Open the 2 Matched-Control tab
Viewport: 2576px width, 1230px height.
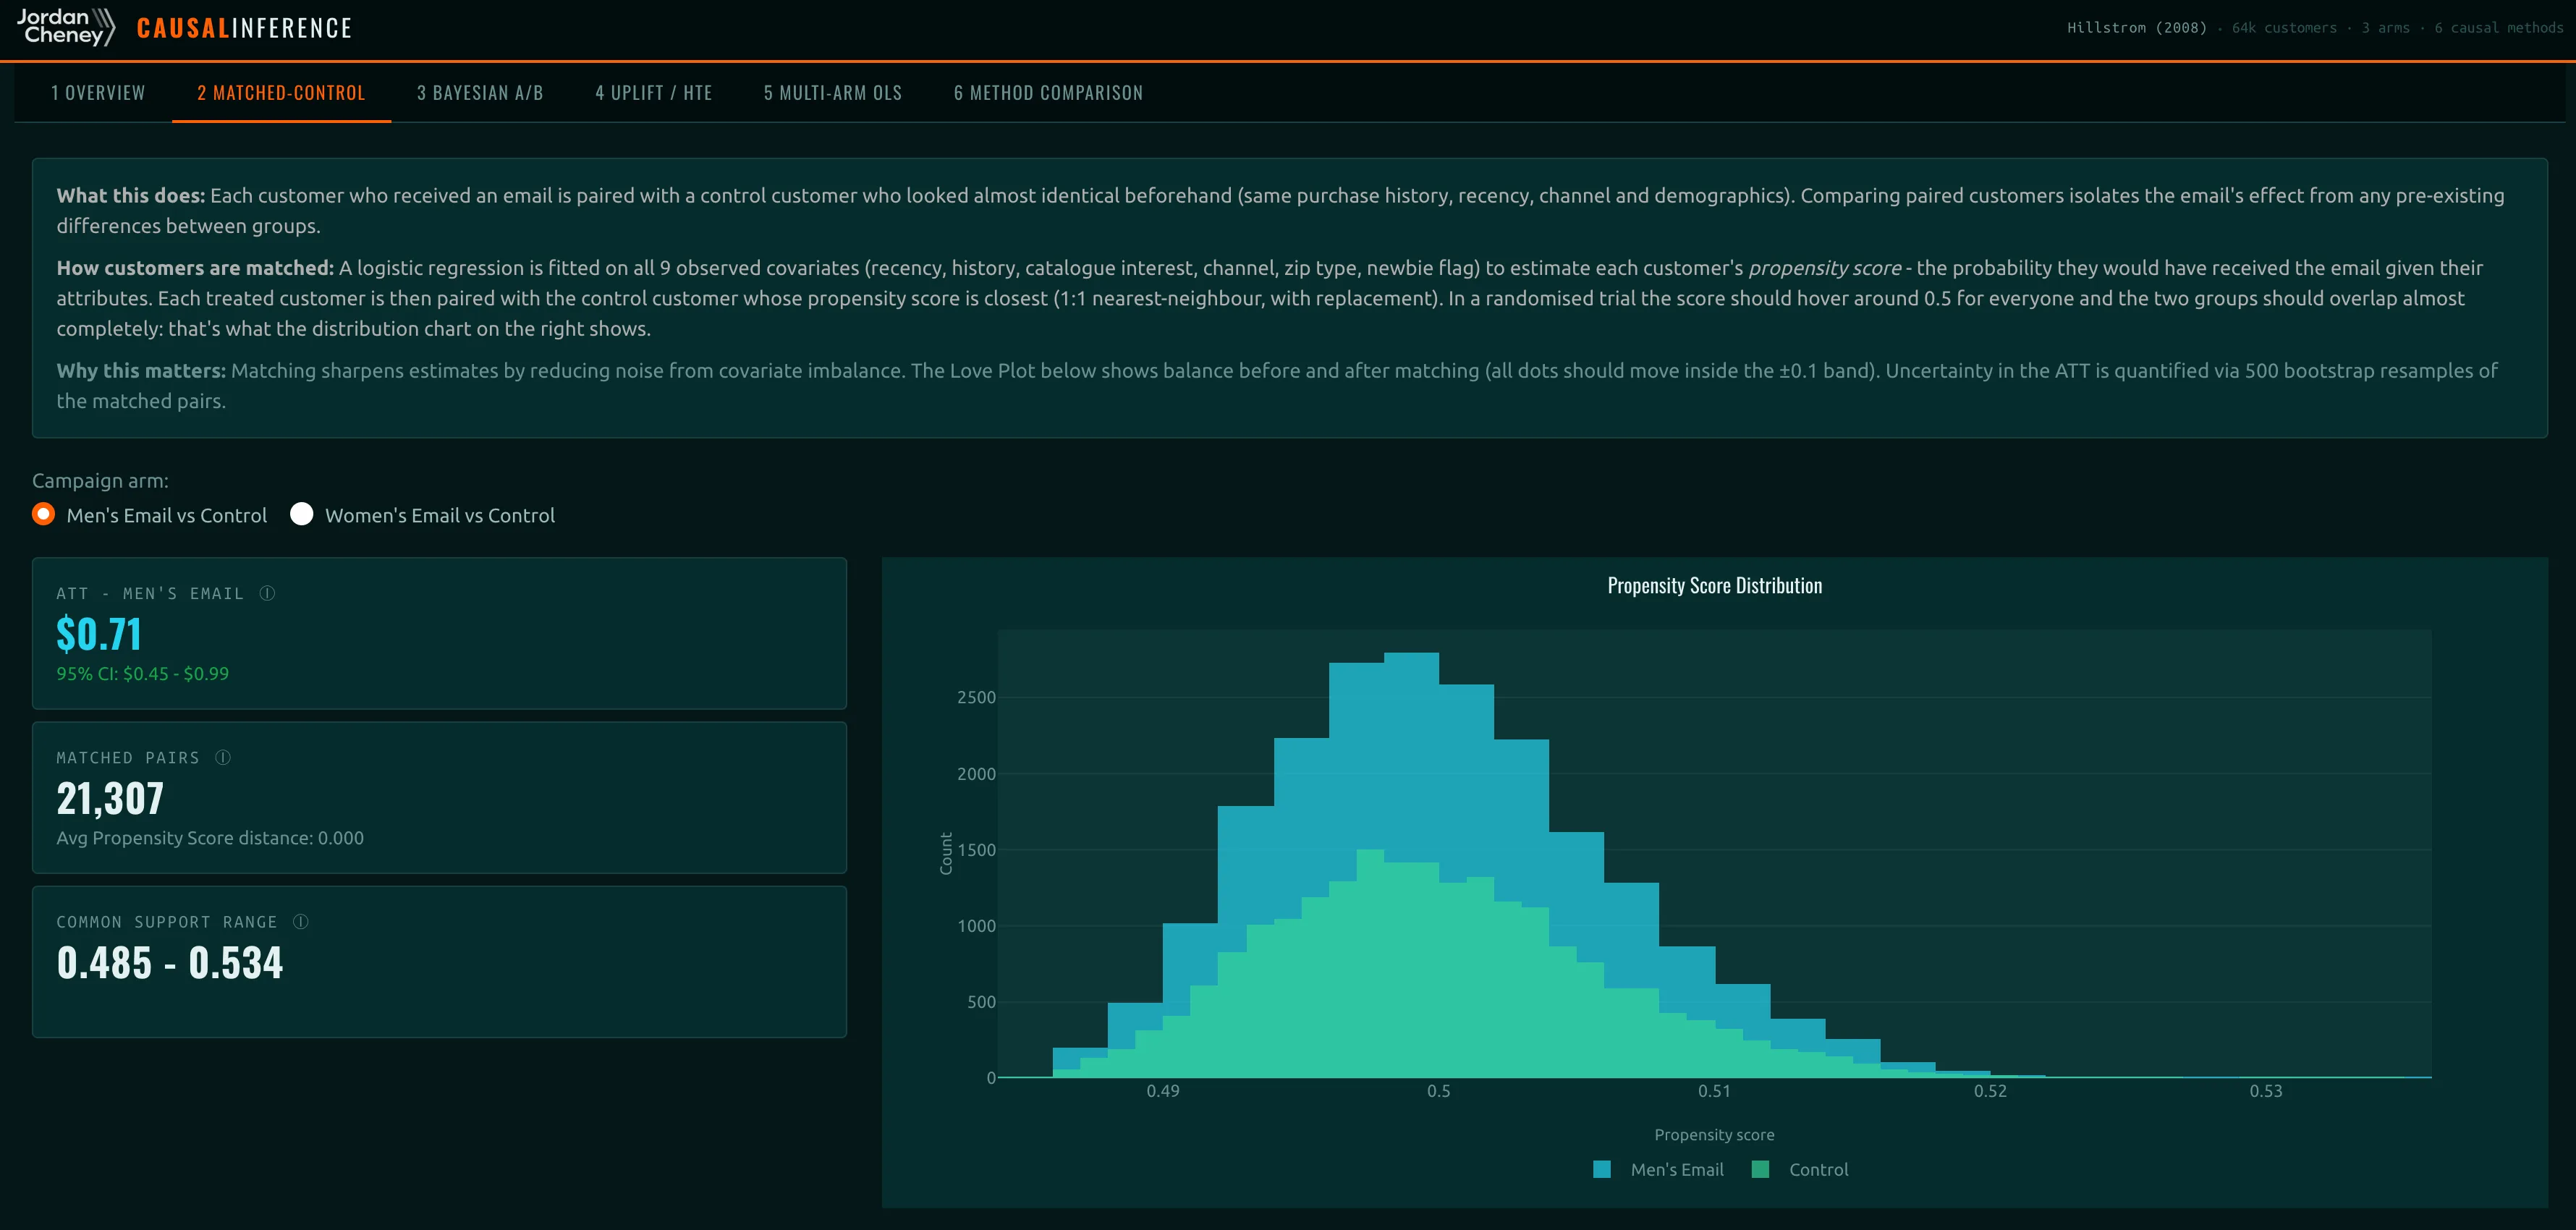click(x=281, y=93)
